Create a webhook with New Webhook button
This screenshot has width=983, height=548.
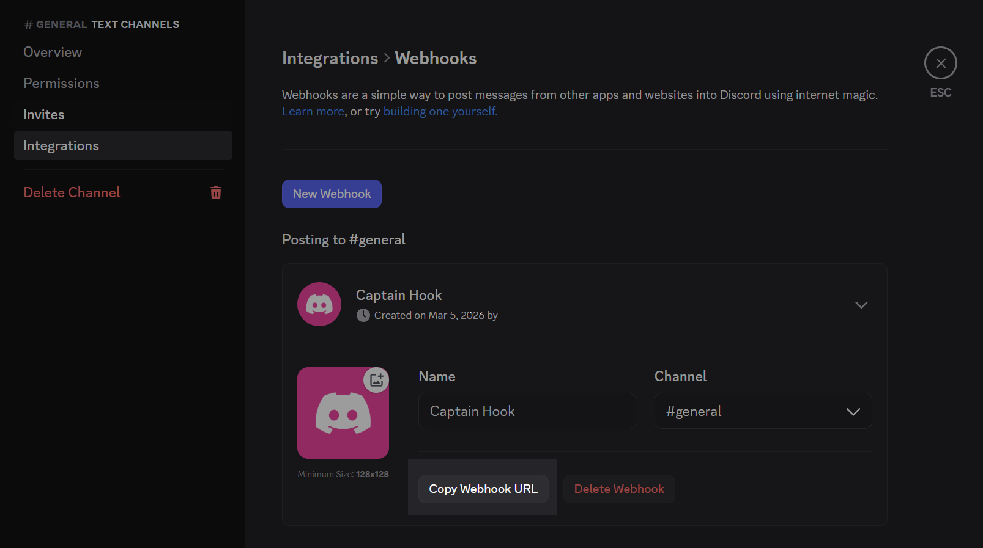point(332,194)
